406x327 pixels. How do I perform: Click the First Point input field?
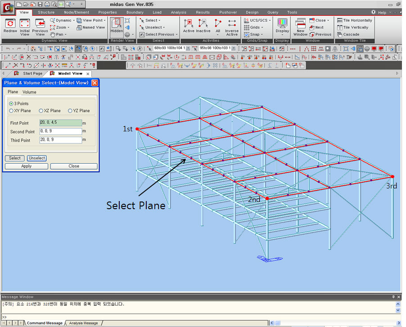(x=61, y=123)
